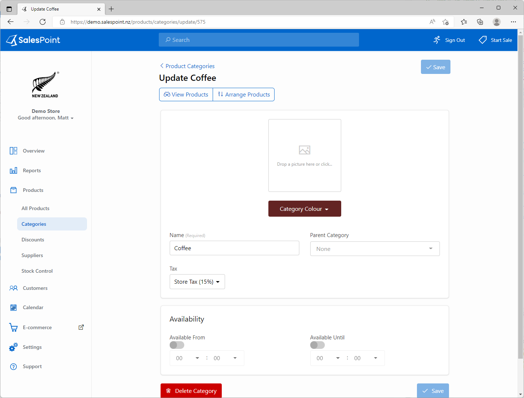This screenshot has height=398, width=524.
Task: Click the Support help icon
Action: [13, 366]
